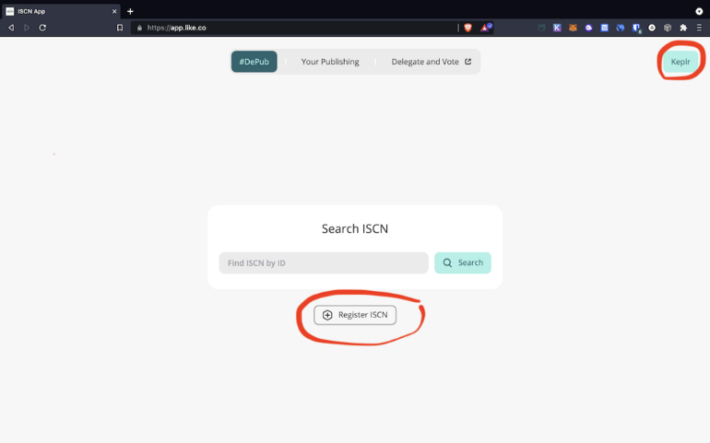The image size is (710, 443).
Task: Bookmark this page via bookmark icon
Action: 120,28
